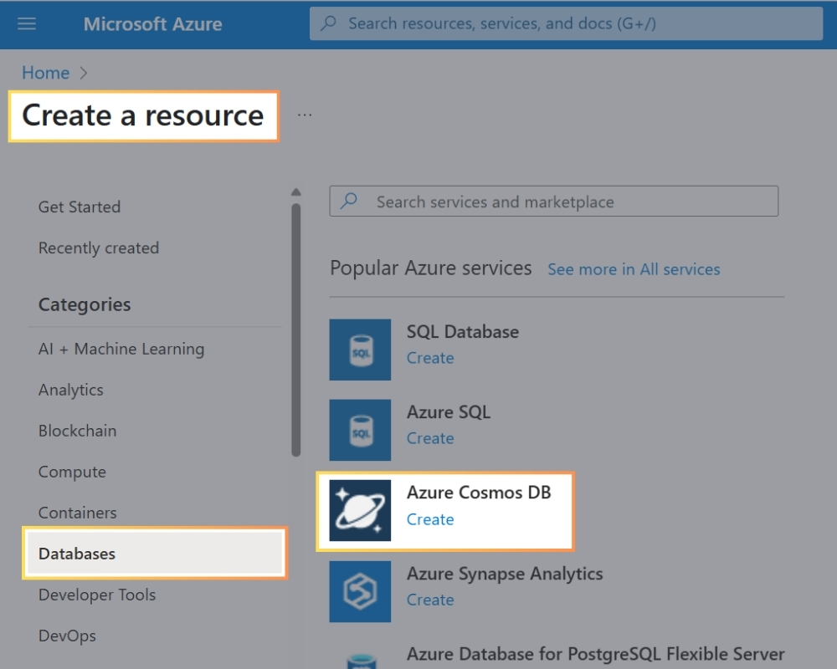Click the Popular Azure services heading
The width and height of the screenshot is (837, 669).
pos(431,268)
